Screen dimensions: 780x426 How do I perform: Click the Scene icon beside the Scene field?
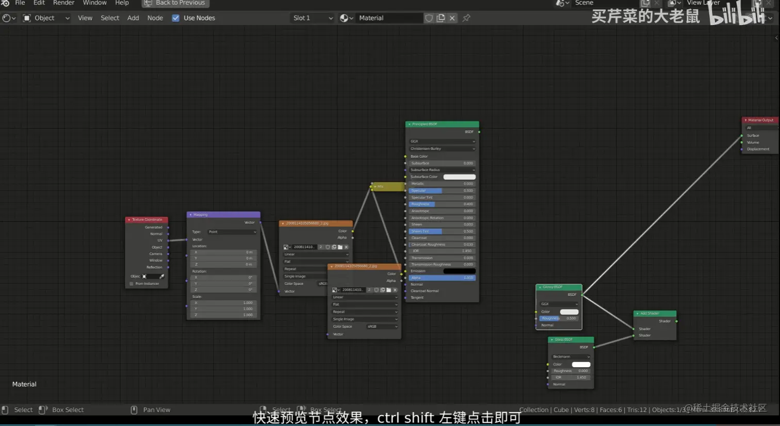click(562, 3)
